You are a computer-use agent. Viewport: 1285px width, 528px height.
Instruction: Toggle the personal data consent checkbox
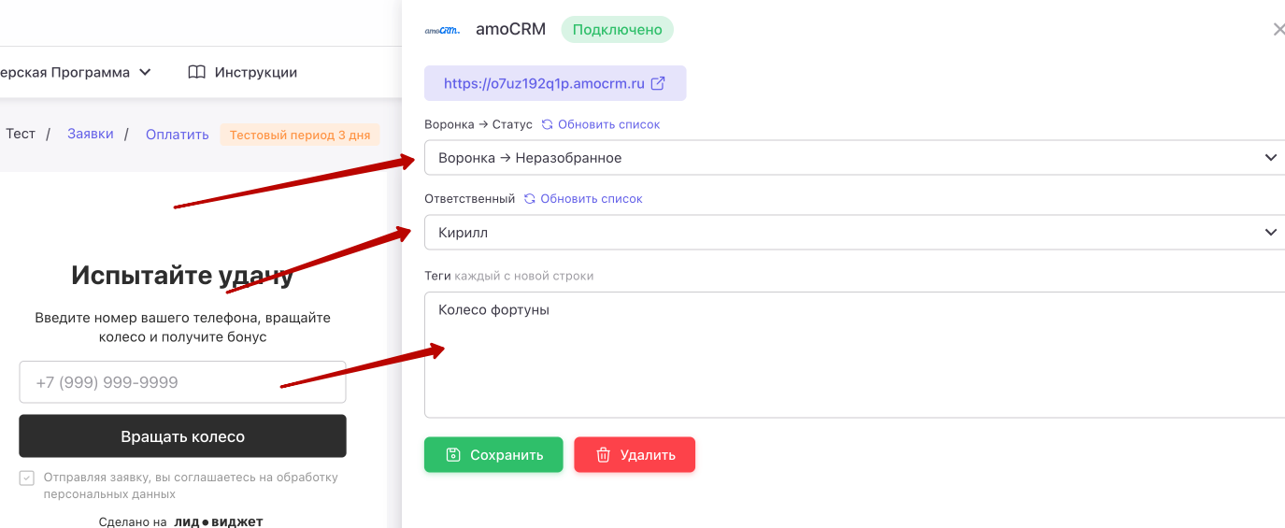click(27, 478)
